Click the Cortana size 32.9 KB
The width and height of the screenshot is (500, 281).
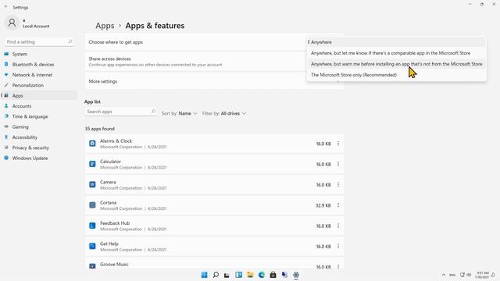click(x=323, y=205)
